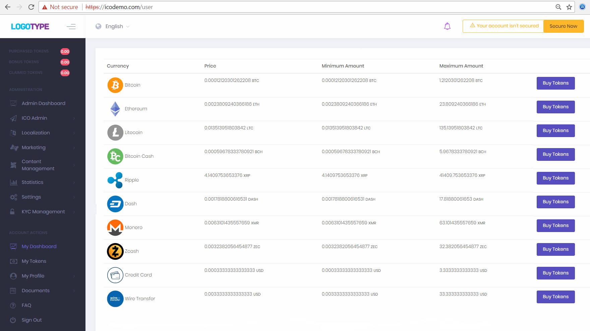
Task: Open the Admin Dashboard via its chart icon
Action: 13,103
